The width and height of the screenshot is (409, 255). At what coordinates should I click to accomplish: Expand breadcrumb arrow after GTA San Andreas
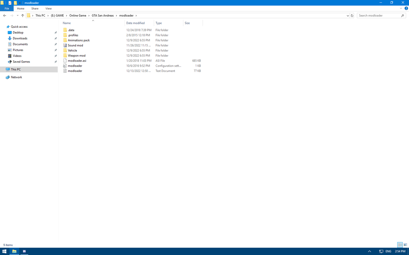pyautogui.click(x=117, y=15)
